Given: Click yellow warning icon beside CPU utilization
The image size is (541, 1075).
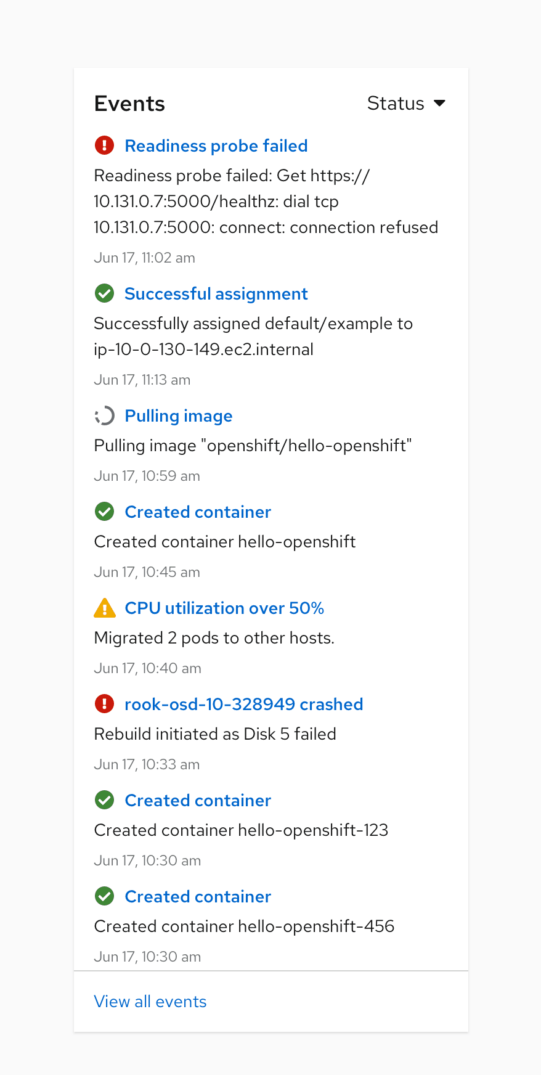Looking at the screenshot, I should tap(104, 608).
